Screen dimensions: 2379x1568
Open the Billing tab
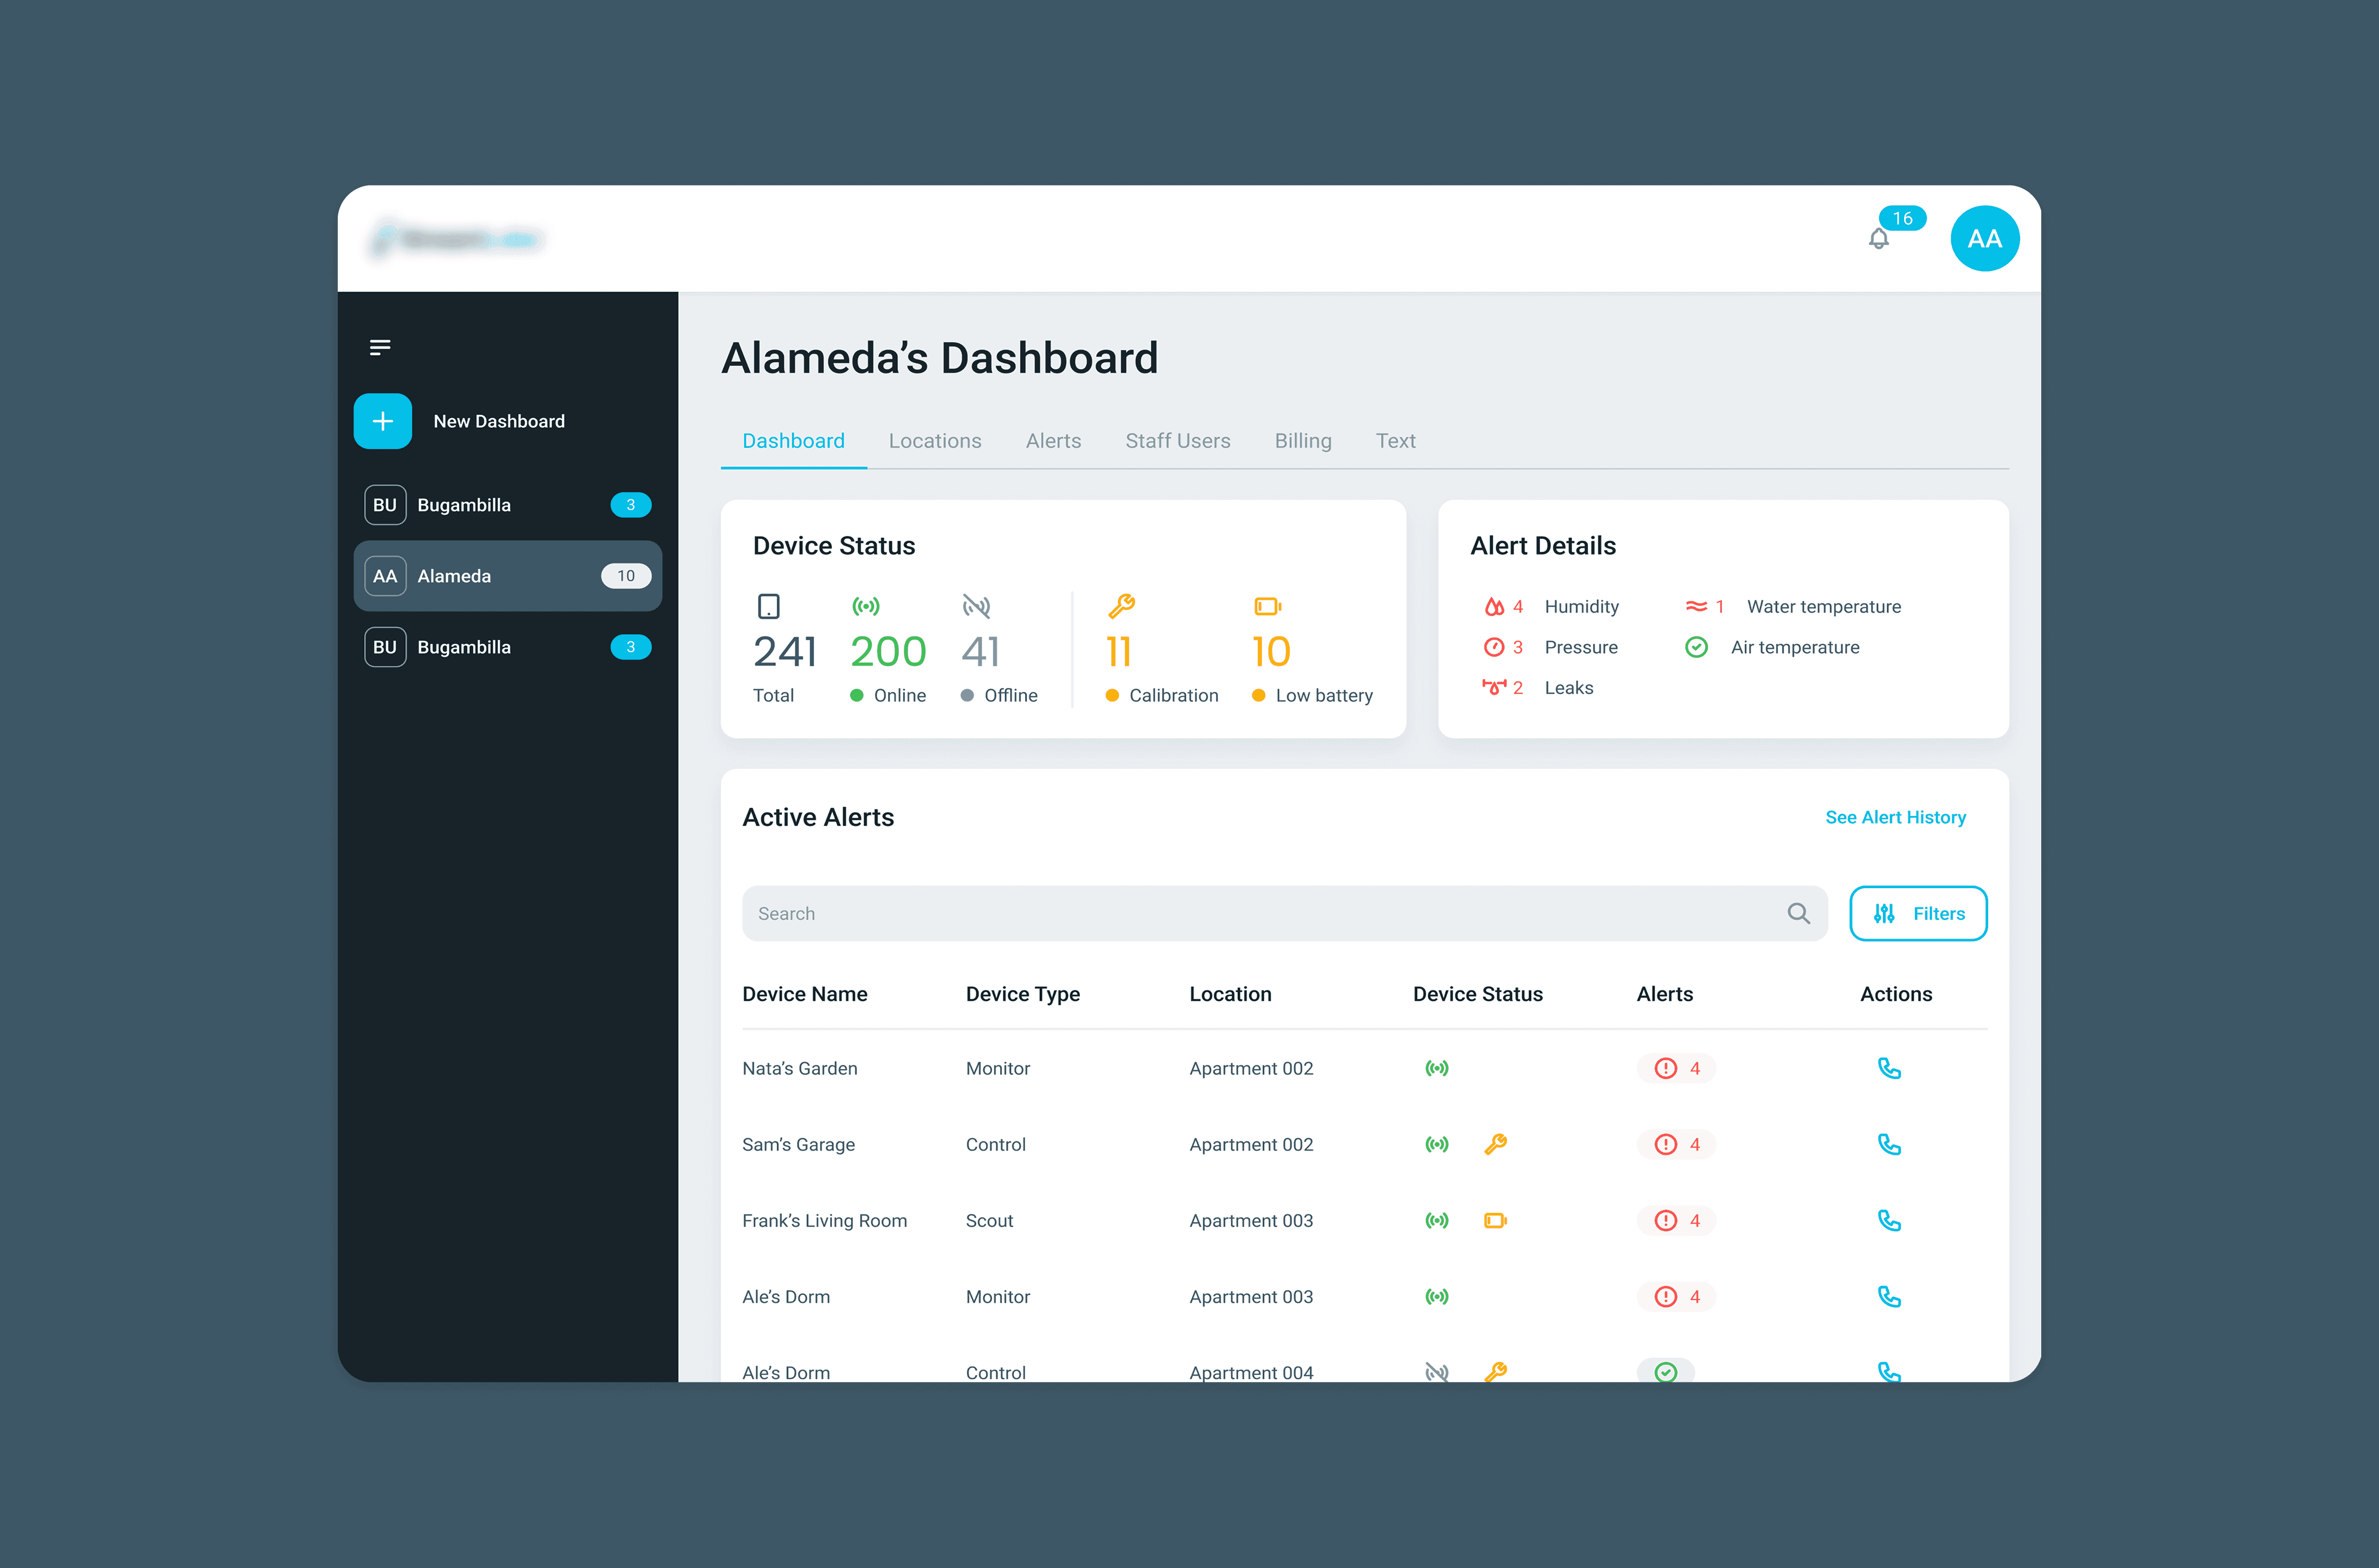pyautogui.click(x=1302, y=441)
